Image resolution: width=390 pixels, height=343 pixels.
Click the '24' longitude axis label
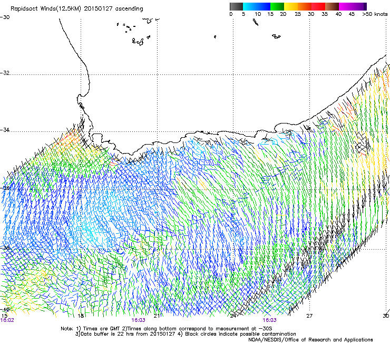[x=233, y=316]
